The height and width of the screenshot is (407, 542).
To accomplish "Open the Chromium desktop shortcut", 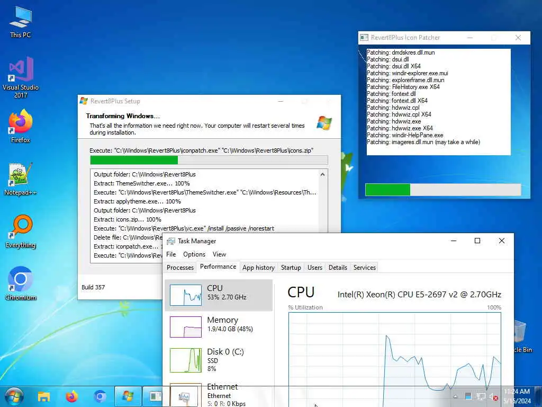I will [21, 284].
